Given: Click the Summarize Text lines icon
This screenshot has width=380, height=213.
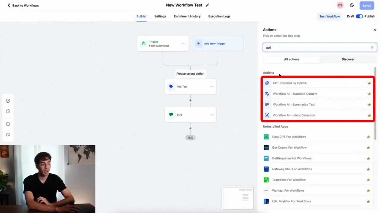Looking at the screenshot, I should [267, 104].
